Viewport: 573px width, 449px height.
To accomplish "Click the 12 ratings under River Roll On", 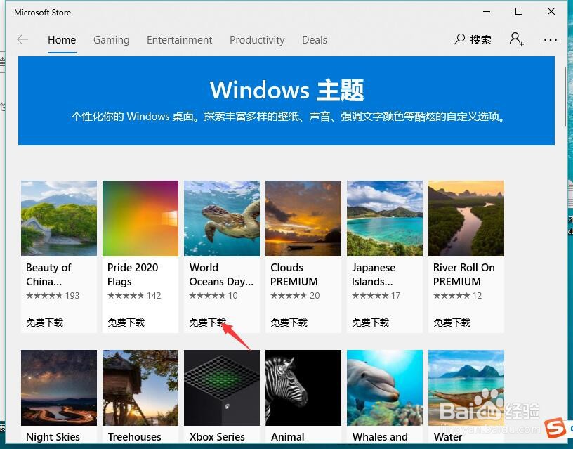I will click(477, 295).
